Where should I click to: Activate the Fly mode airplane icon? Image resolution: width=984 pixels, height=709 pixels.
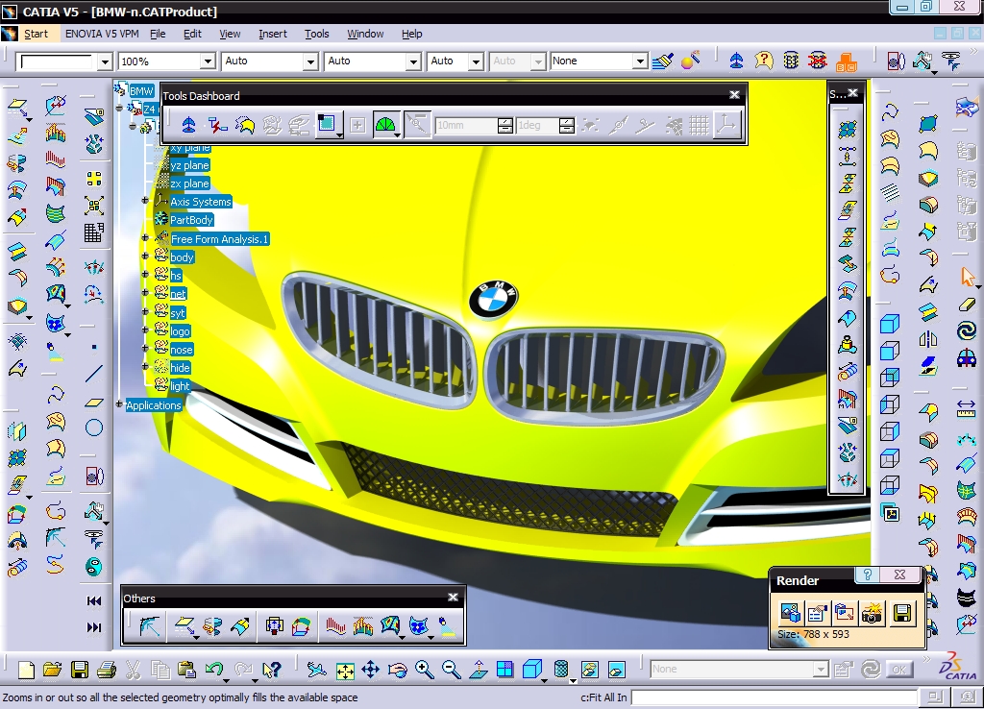pos(317,670)
